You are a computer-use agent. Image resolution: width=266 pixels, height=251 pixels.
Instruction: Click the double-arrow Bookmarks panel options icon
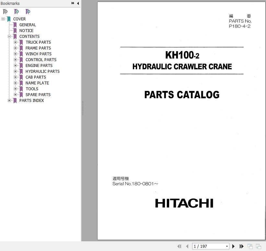pos(73,3)
